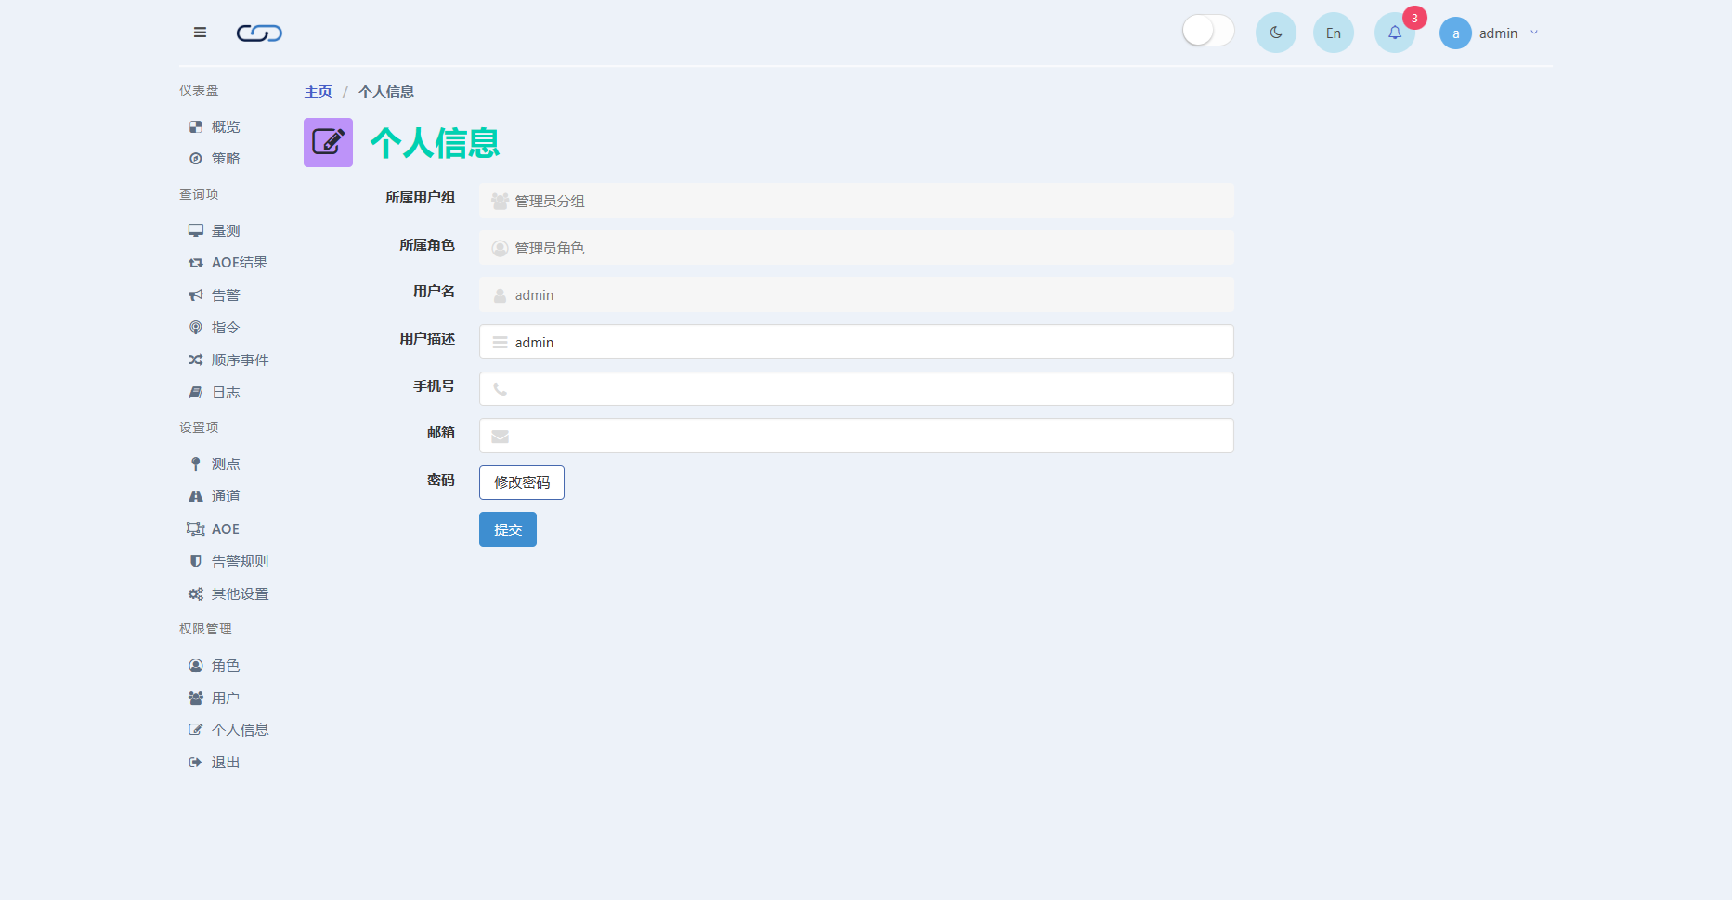This screenshot has width=1732, height=900.
Task: Open 概览 in the sidebar
Action: [226, 126]
